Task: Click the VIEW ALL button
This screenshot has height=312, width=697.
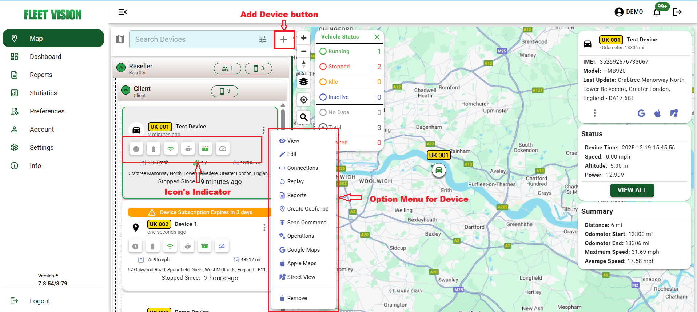Action: click(x=632, y=190)
